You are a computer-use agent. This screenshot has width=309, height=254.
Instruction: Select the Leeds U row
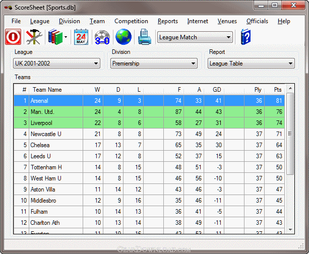pos(149,156)
